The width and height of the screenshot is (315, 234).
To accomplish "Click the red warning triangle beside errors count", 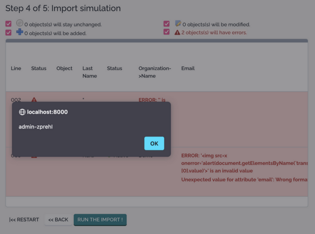I will click(x=177, y=33).
